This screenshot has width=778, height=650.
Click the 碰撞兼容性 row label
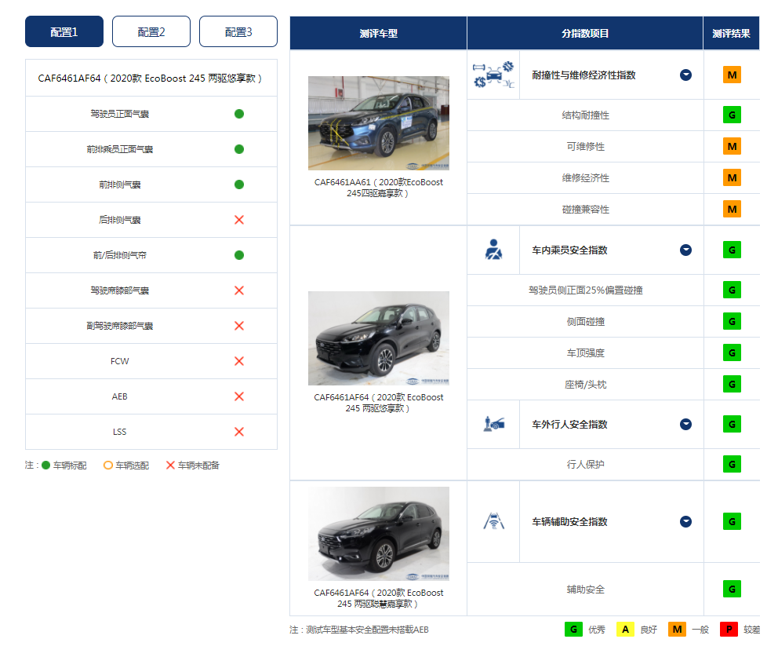(586, 209)
